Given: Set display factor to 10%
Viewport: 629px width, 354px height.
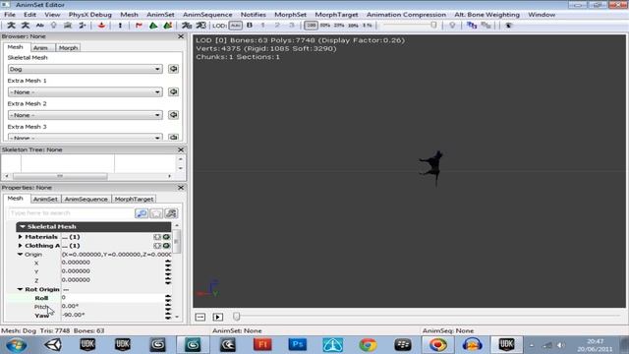Looking at the screenshot, I should (x=353, y=26).
